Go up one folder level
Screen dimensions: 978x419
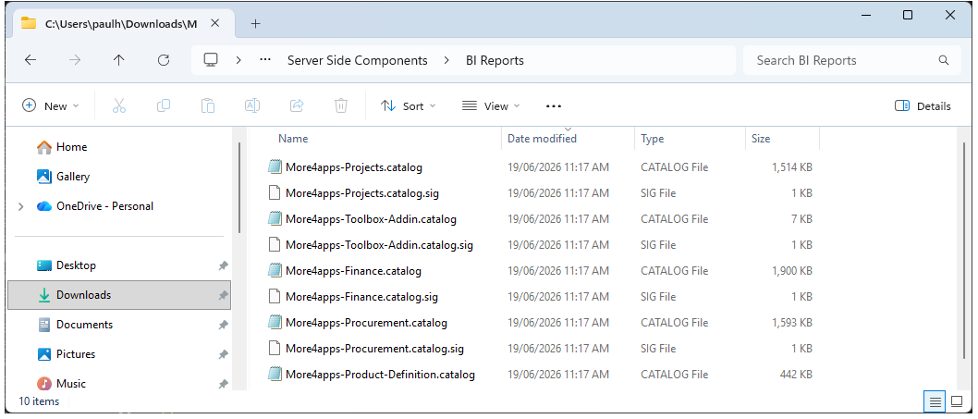pyautogui.click(x=119, y=60)
